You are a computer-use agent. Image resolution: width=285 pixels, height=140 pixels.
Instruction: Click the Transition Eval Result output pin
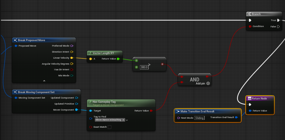pyautogui.click(x=236, y=117)
